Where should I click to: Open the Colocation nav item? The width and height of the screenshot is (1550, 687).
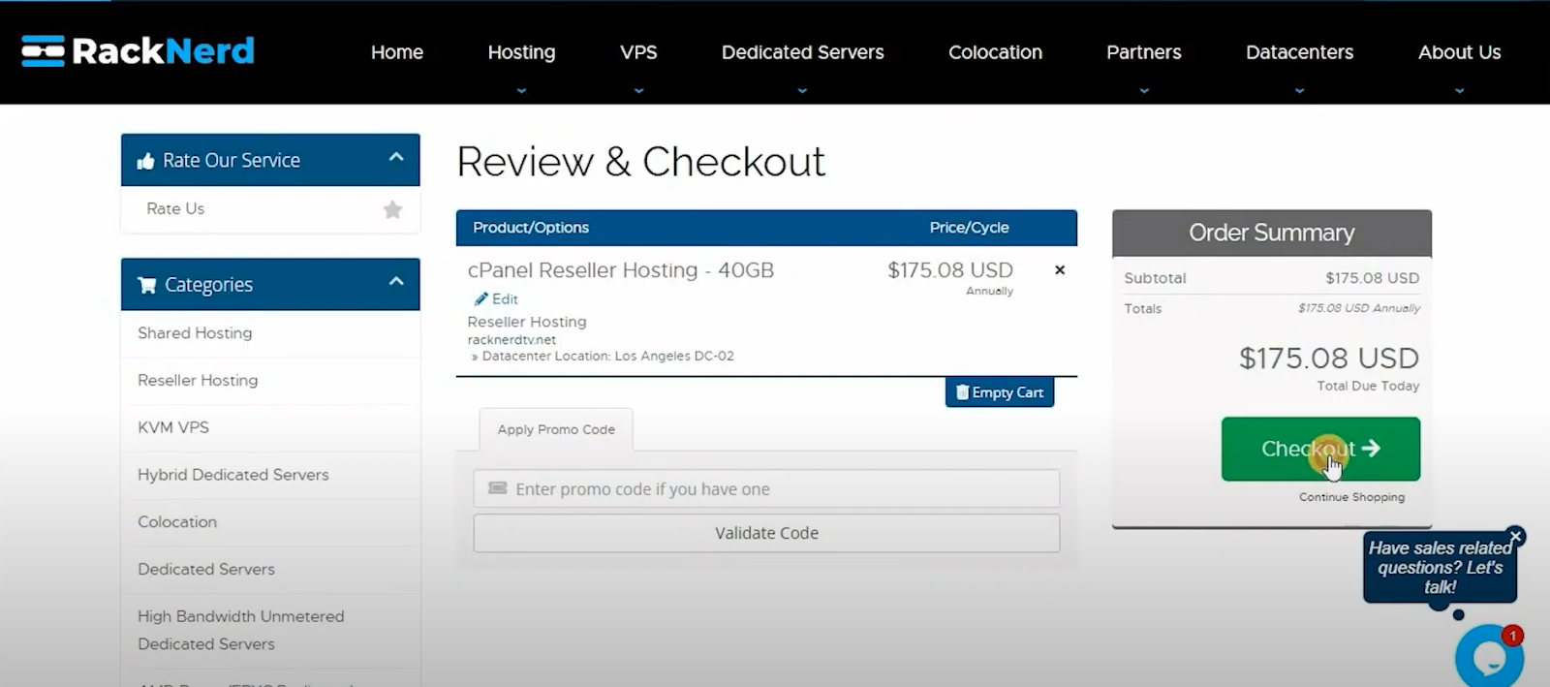pyautogui.click(x=995, y=52)
